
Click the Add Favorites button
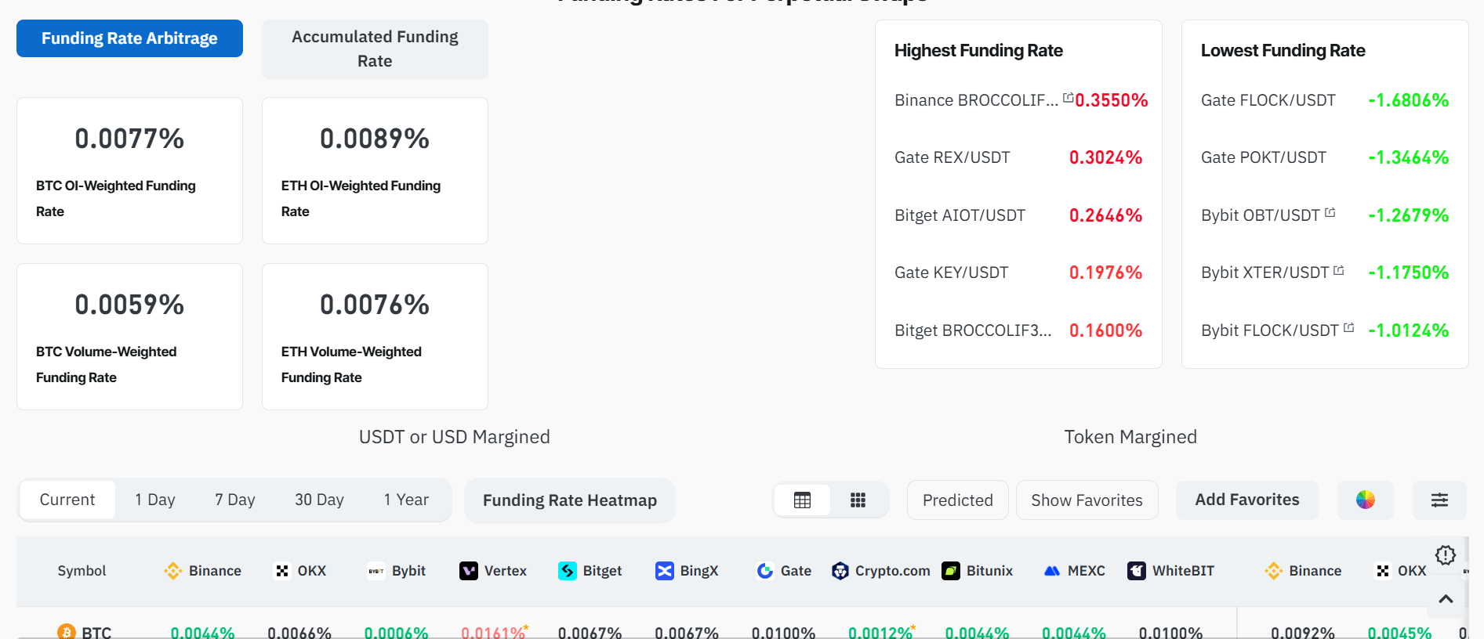click(x=1247, y=500)
